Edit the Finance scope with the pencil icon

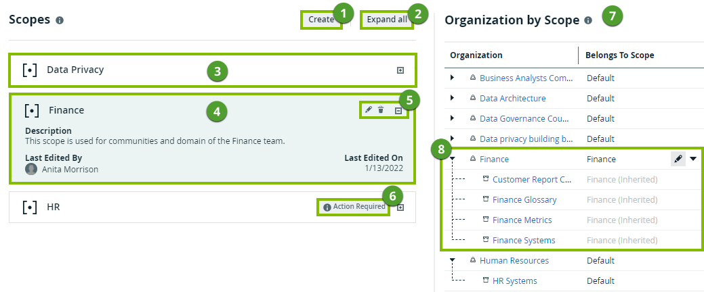[x=369, y=109]
